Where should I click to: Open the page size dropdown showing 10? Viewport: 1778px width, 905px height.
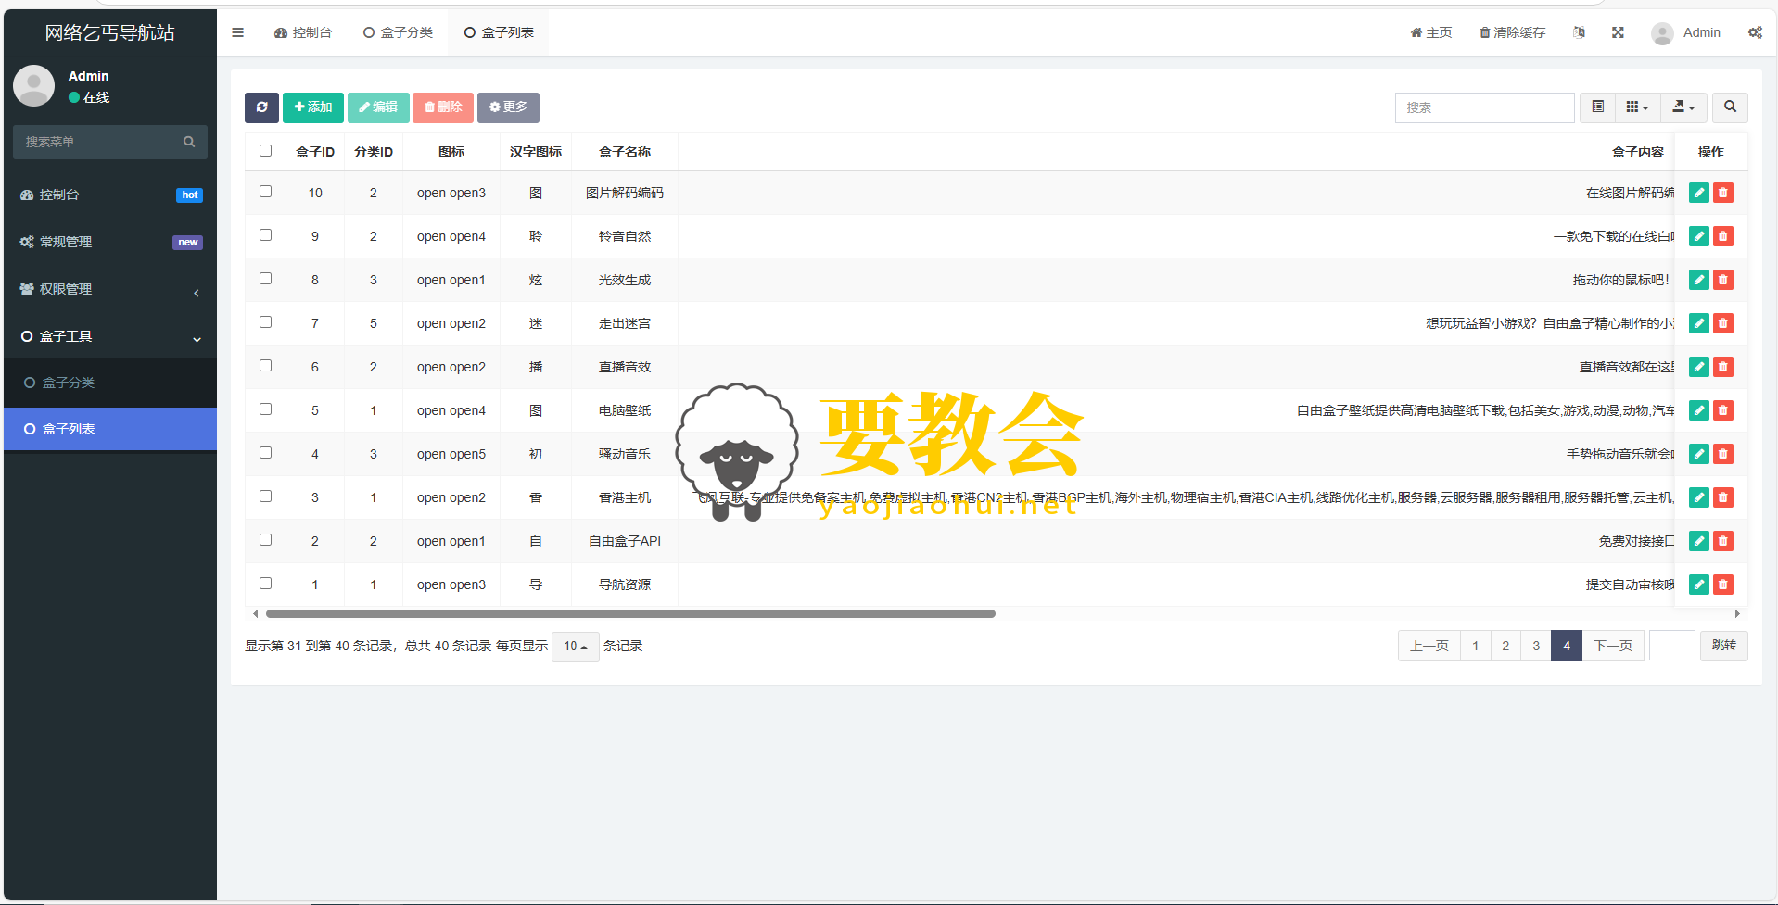tap(575, 647)
